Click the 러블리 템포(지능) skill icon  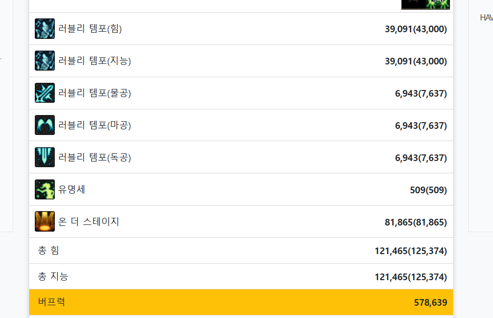[45, 61]
